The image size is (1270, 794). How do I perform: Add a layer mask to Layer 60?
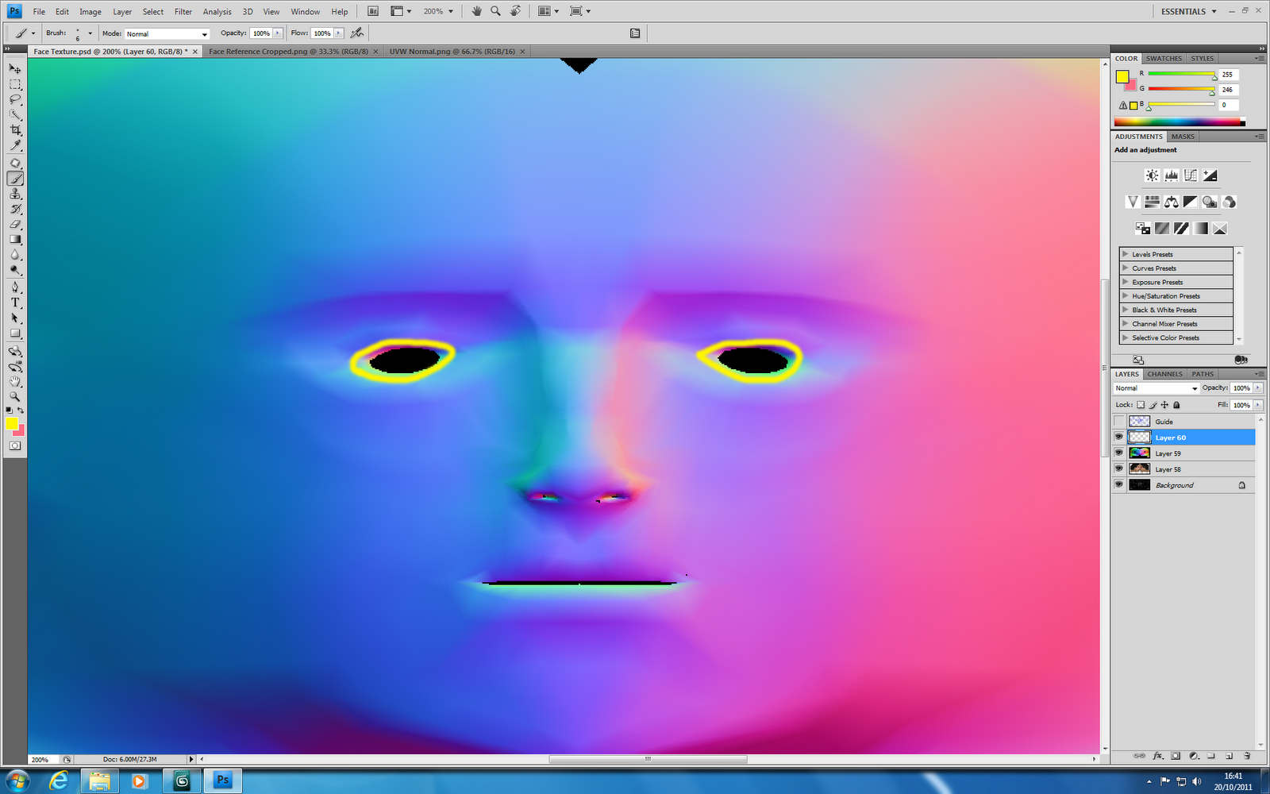click(1176, 756)
